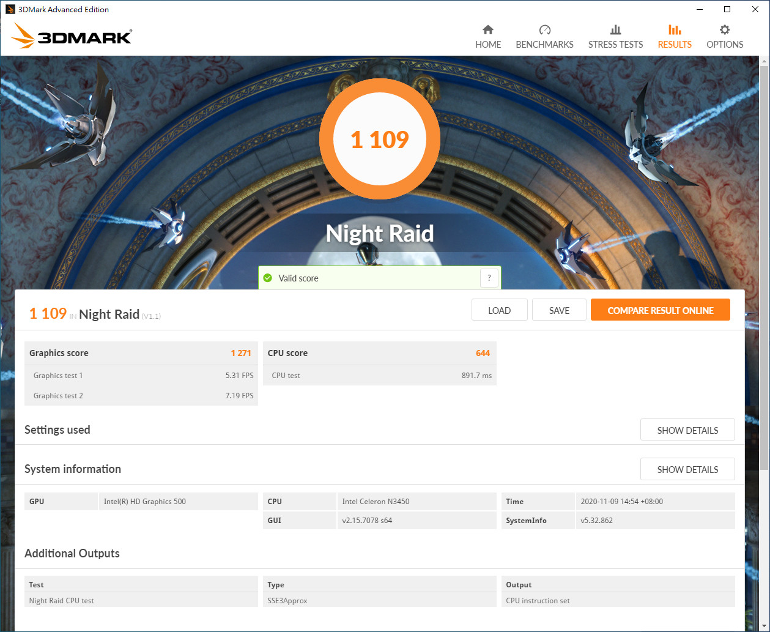Open the question mark help for Valid score
This screenshot has width=770, height=632.
[489, 278]
